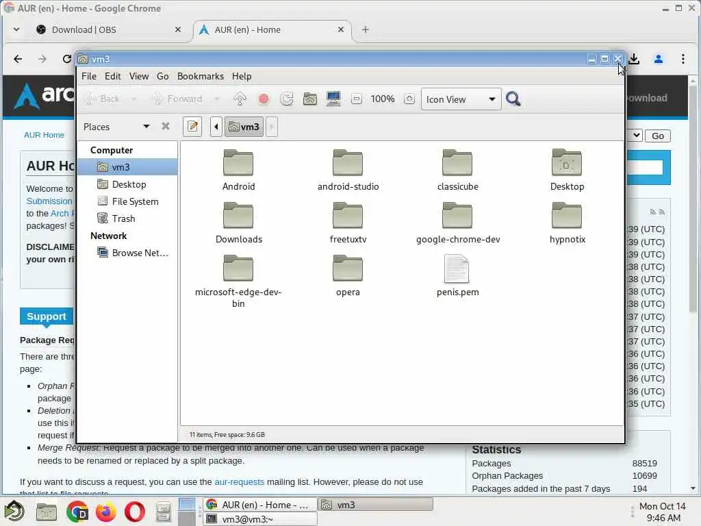Select the classicube folder
The width and height of the screenshot is (701, 526).
click(x=457, y=171)
